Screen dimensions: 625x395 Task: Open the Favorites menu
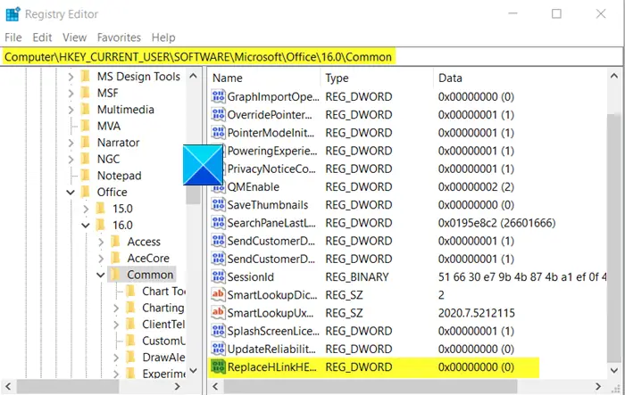tap(119, 37)
